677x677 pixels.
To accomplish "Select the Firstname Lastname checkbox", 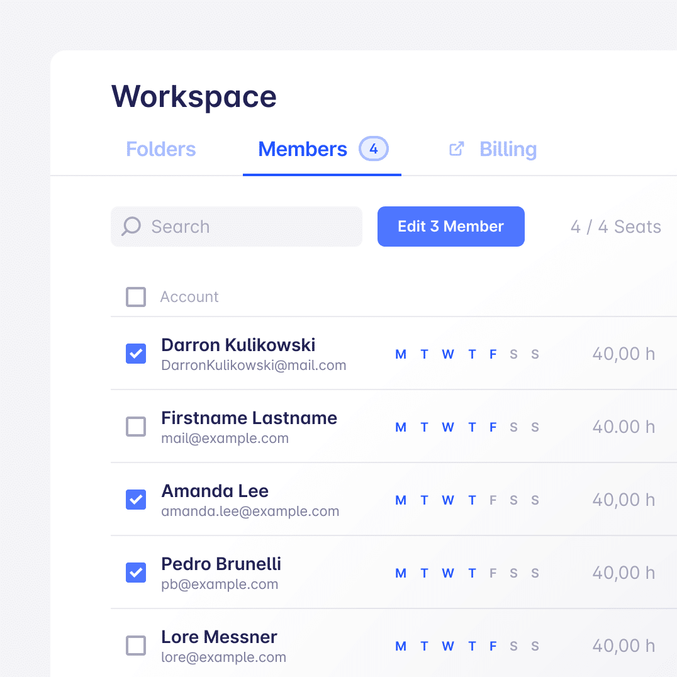I will [136, 427].
